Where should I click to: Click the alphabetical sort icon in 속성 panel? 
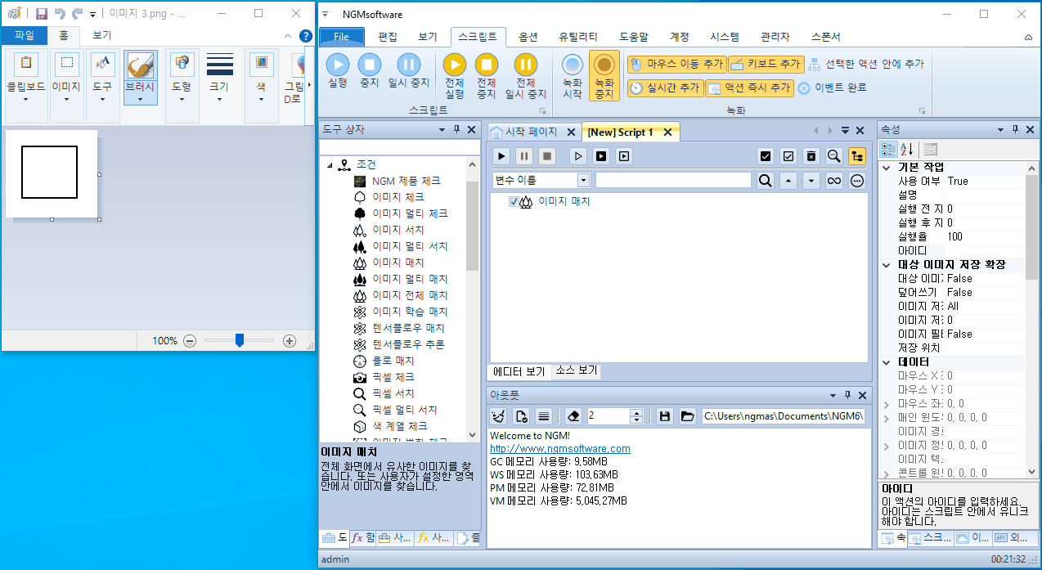pos(907,150)
